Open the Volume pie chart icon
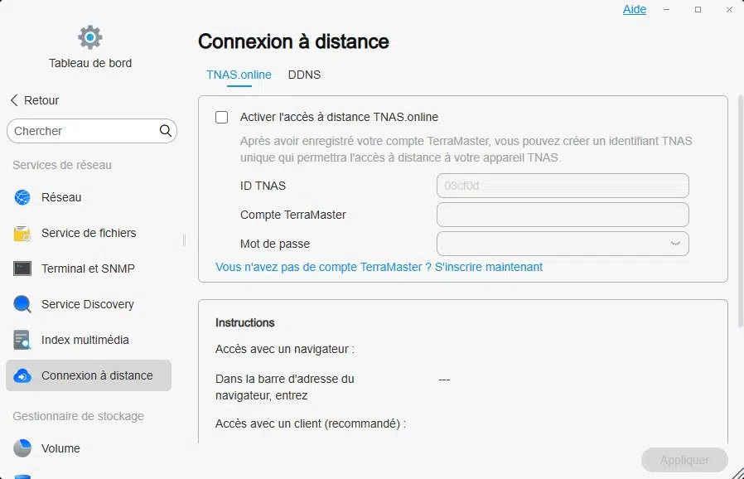744x479 pixels. (x=22, y=448)
